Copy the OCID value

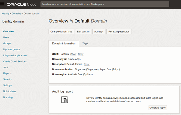click(81, 54)
